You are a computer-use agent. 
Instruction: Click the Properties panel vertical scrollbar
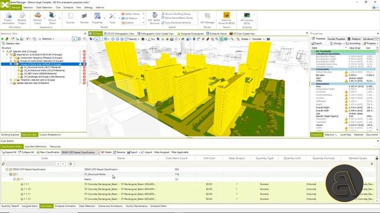coord(377,89)
